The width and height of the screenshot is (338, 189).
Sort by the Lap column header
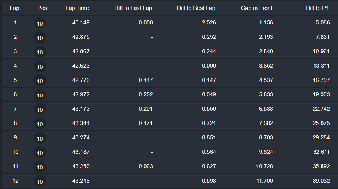[15, 8]
